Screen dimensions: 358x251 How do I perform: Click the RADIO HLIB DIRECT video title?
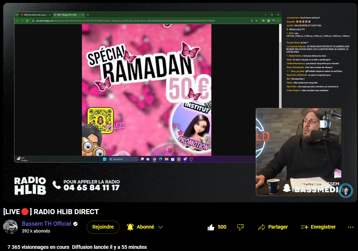51,212
